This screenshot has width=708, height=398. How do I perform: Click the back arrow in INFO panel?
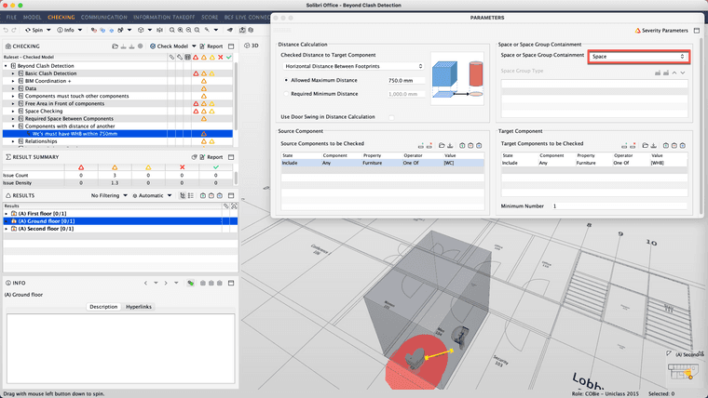point(145,283)
